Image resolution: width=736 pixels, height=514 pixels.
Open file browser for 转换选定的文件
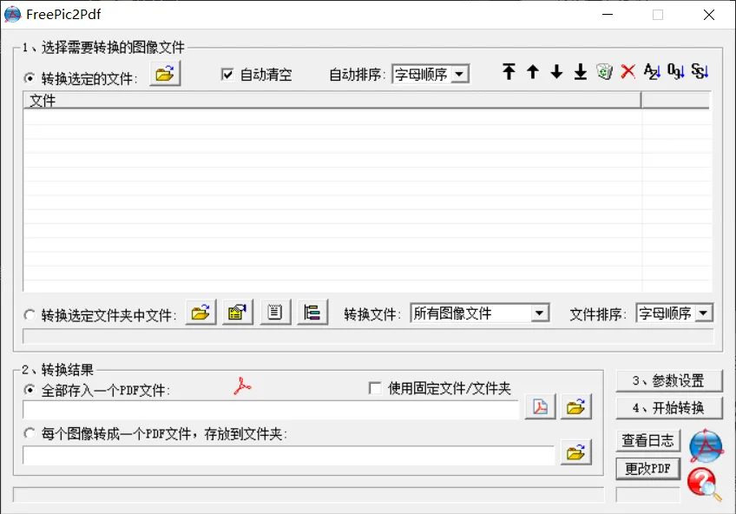click(165, 74)
